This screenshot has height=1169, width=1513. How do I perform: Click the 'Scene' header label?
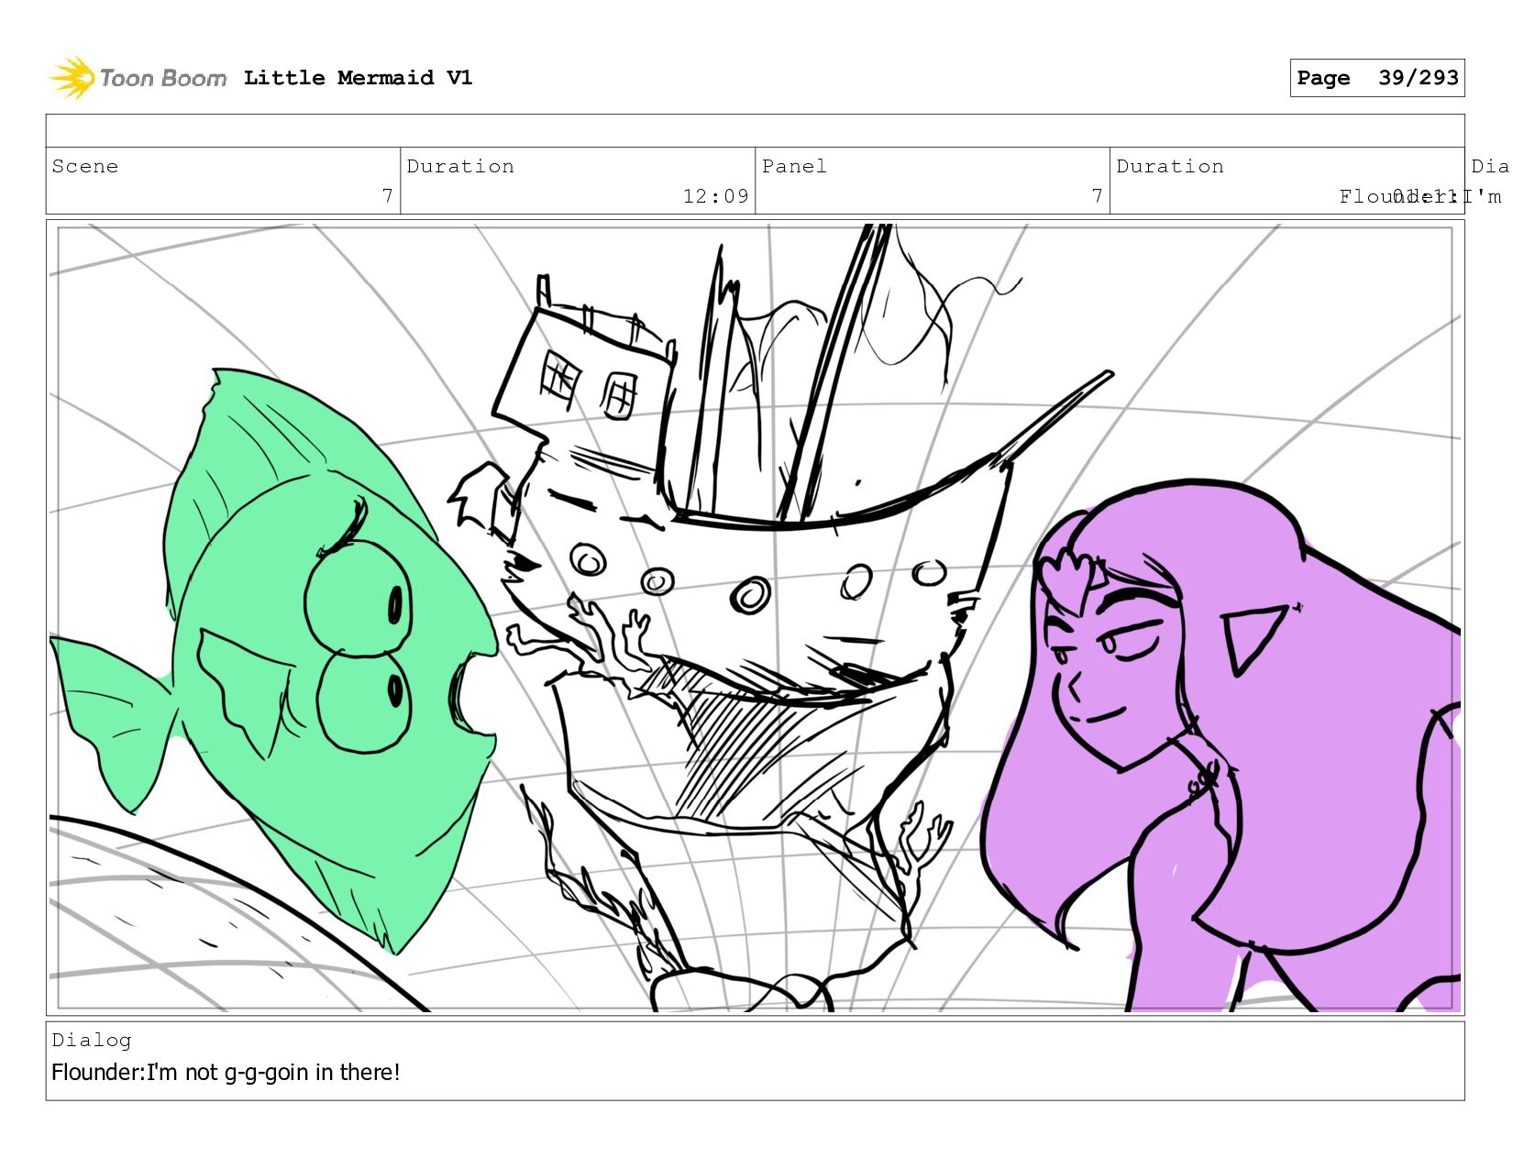tap(85, 166)
